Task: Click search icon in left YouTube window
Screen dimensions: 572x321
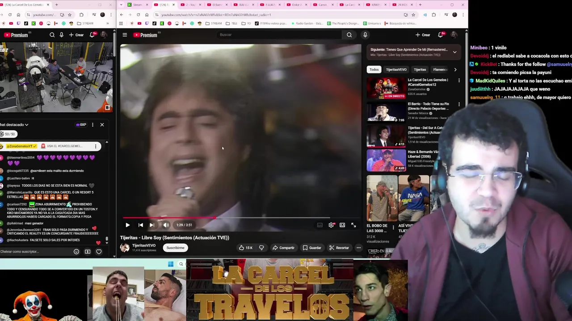Action: [x=52, y=35]
